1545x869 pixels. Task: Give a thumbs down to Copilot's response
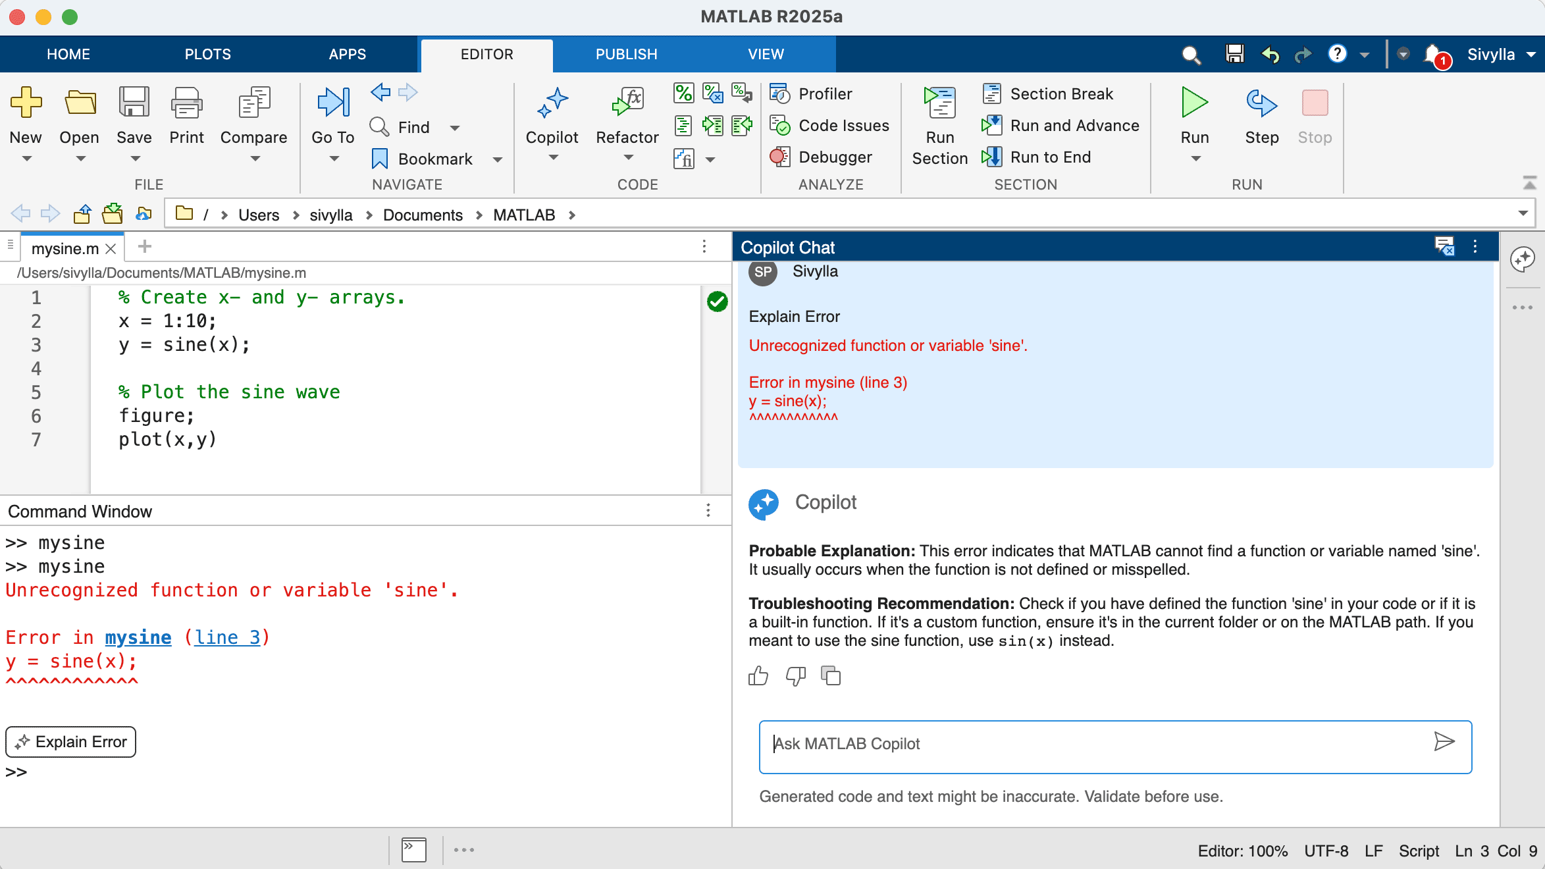795,676
